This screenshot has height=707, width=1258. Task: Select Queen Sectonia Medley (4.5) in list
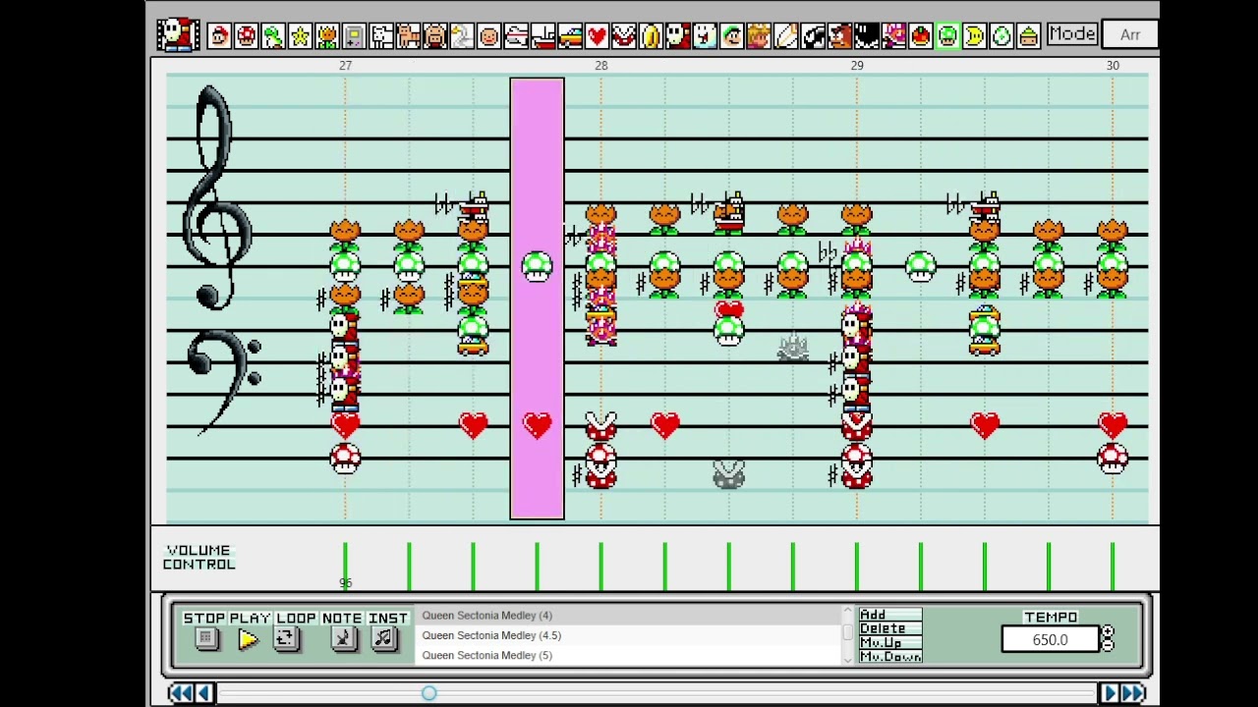coord(629,635)
